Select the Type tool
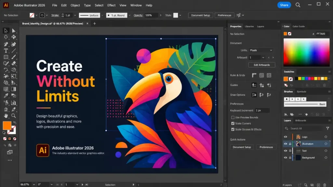Viewport: 333px width, 187px height. point(6,51)
